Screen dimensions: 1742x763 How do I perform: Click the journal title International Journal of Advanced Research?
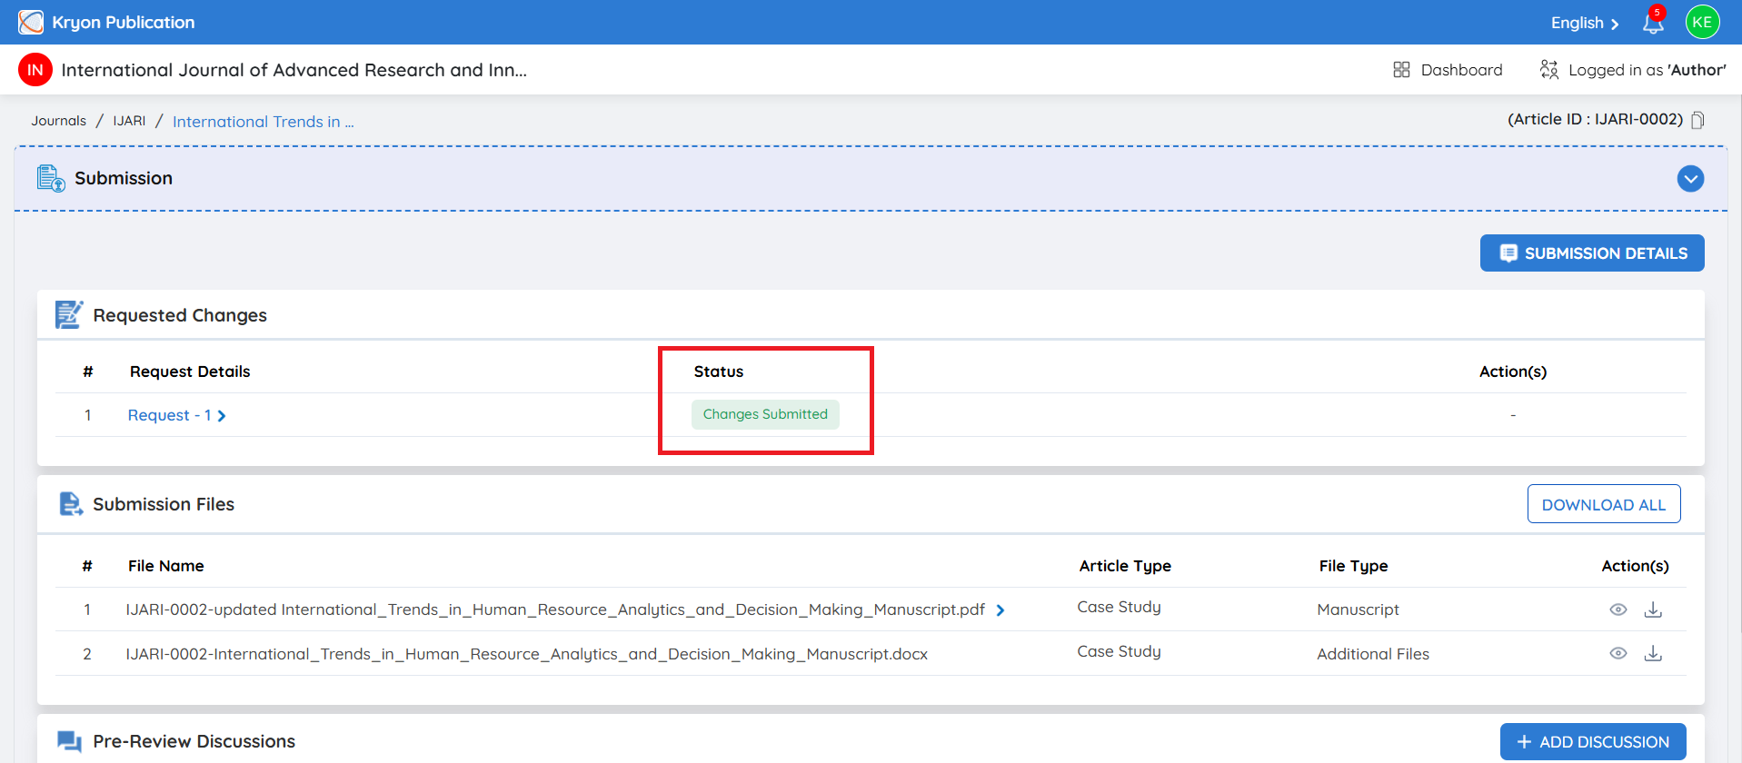click(294, 70)
